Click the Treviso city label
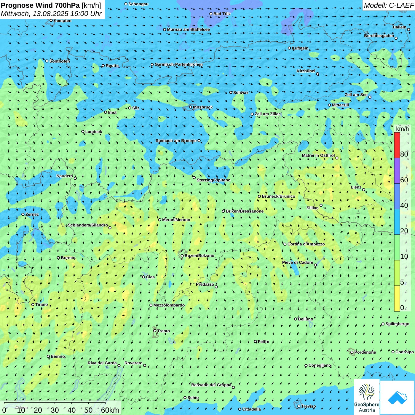The width and height of the screenshot is (415, 415). point(309,406)
